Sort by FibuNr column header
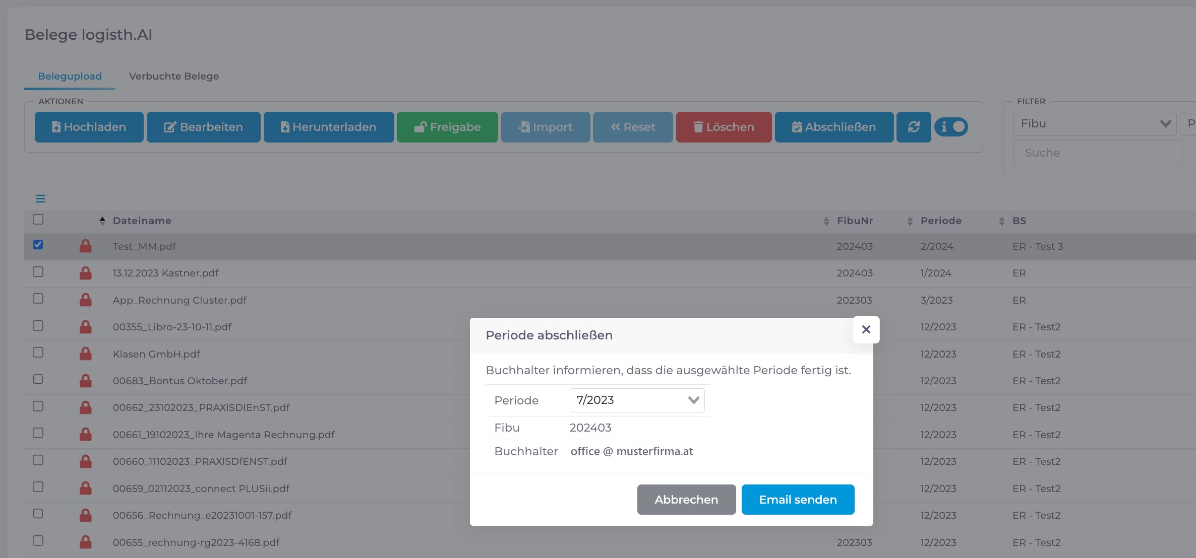This screenshot has height=558, width=1196. [x=855, y=221]
